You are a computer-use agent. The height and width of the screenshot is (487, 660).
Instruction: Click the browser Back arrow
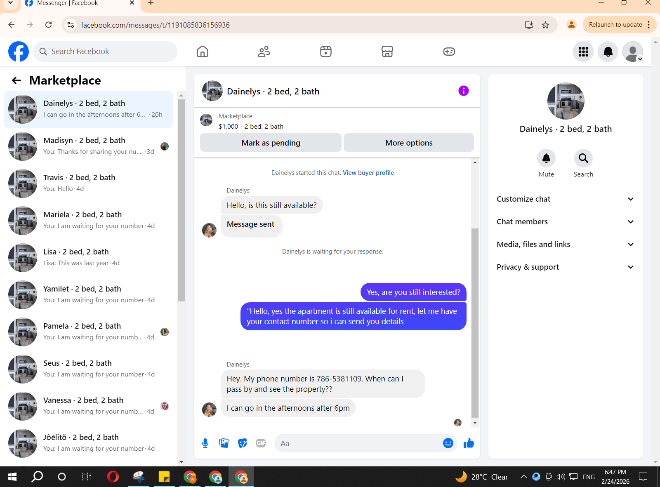(12, 25)
